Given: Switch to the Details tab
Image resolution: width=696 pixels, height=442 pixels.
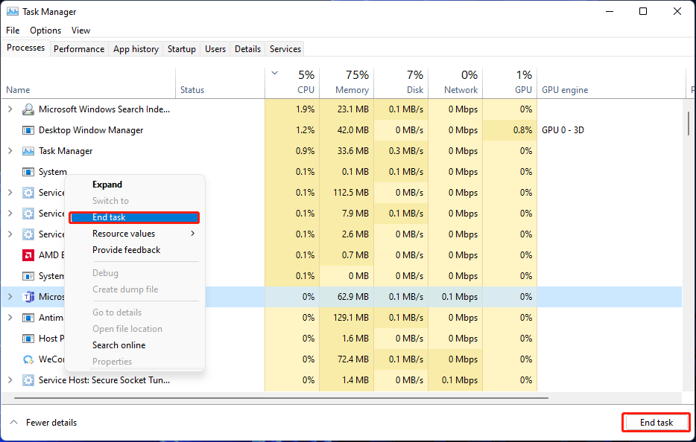Looking at the screenshot, I should [x=247, y=49].
